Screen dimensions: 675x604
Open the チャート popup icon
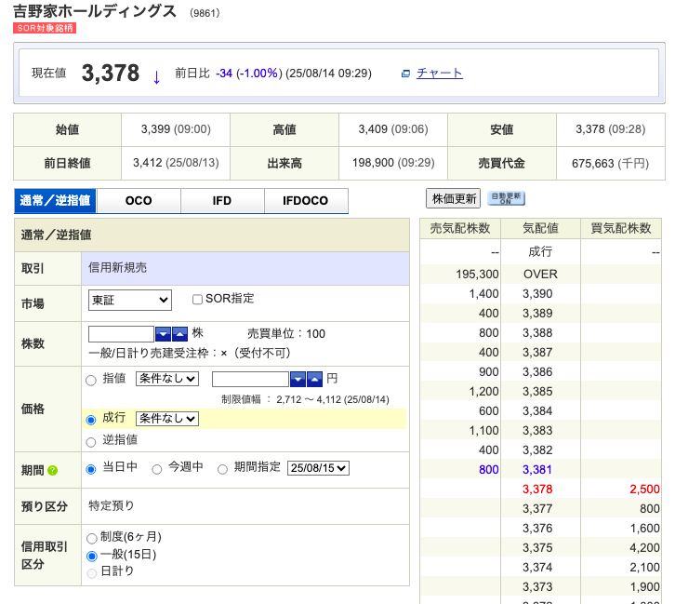click(x=405, y=74)
